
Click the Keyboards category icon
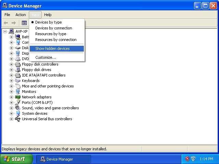click(18, 81)
